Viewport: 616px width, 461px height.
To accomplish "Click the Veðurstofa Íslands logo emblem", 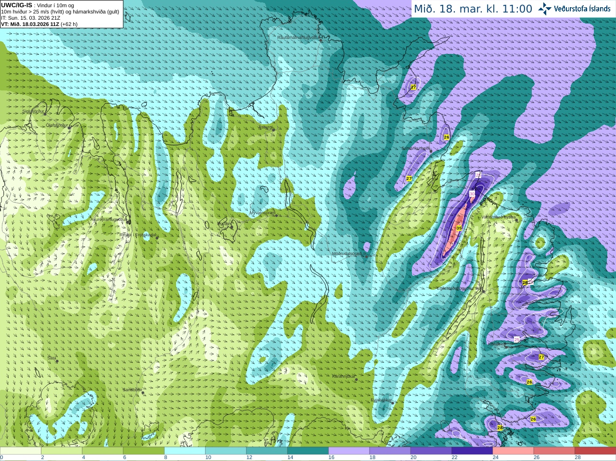I will point(545,9).
